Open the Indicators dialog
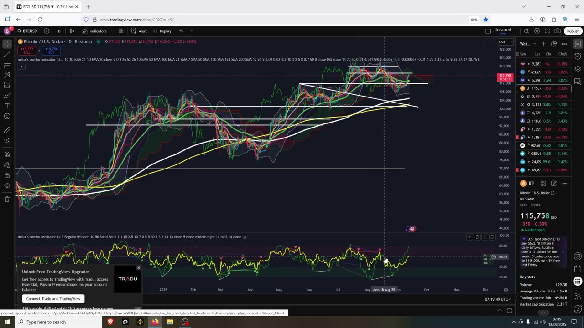 [94, 31]
